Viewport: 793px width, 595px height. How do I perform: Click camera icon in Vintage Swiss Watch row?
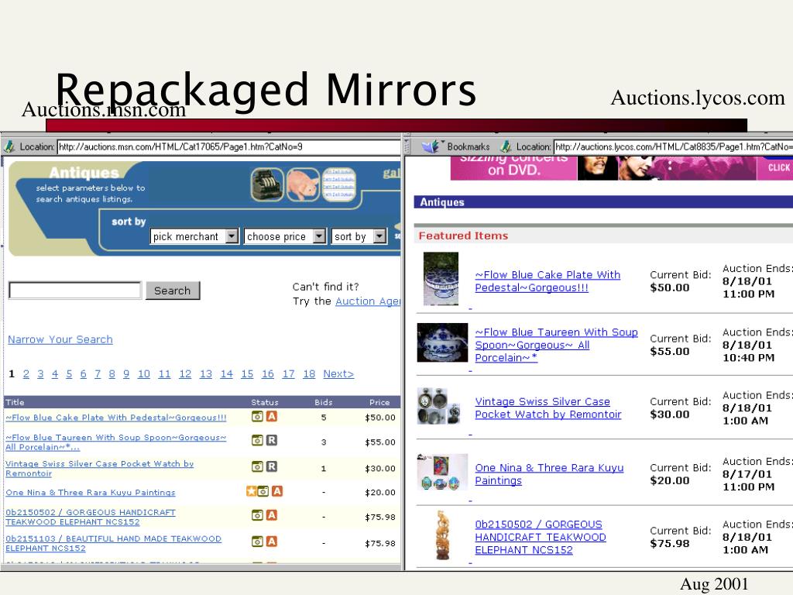click(257, 466)
